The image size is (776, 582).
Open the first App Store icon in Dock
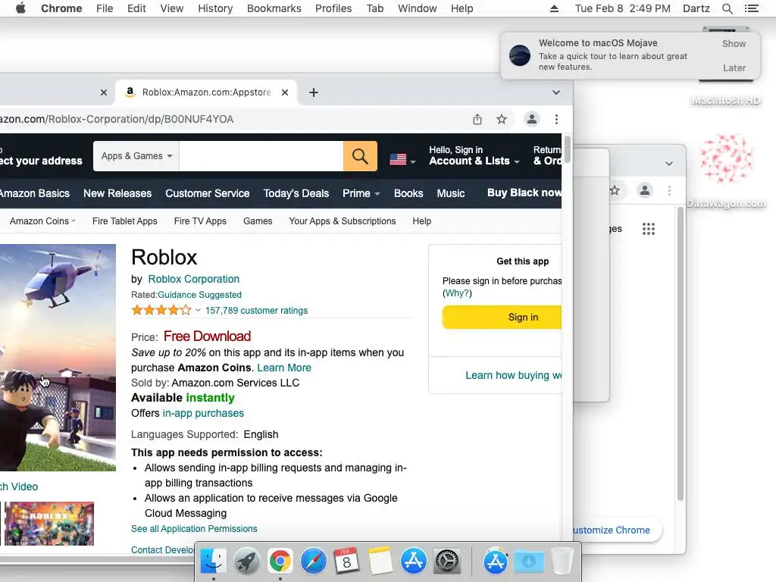tap(413, 561)
